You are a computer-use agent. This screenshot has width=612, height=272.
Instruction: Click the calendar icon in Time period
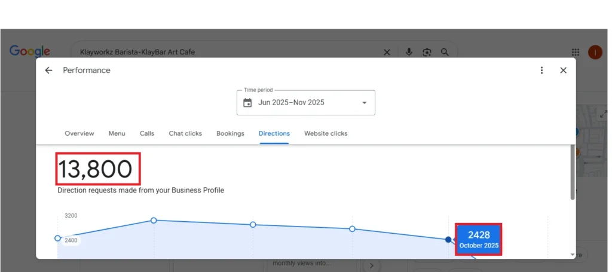[x=247, y=103]
